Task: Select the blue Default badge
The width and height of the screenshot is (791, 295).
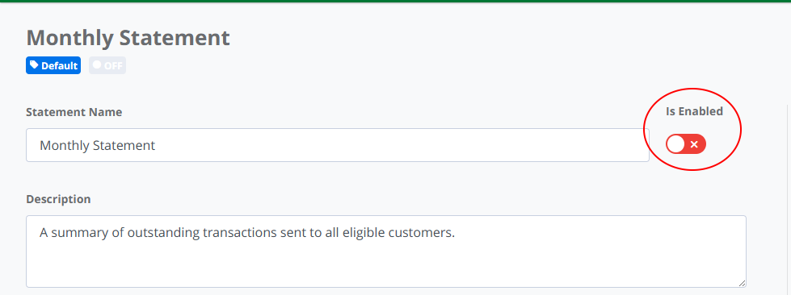Action: pyautogui.click(x=53, y=65)
